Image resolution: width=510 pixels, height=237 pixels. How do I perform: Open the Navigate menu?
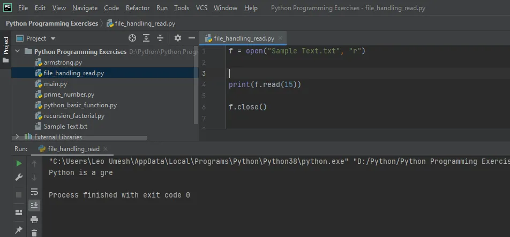pos(85,8)
